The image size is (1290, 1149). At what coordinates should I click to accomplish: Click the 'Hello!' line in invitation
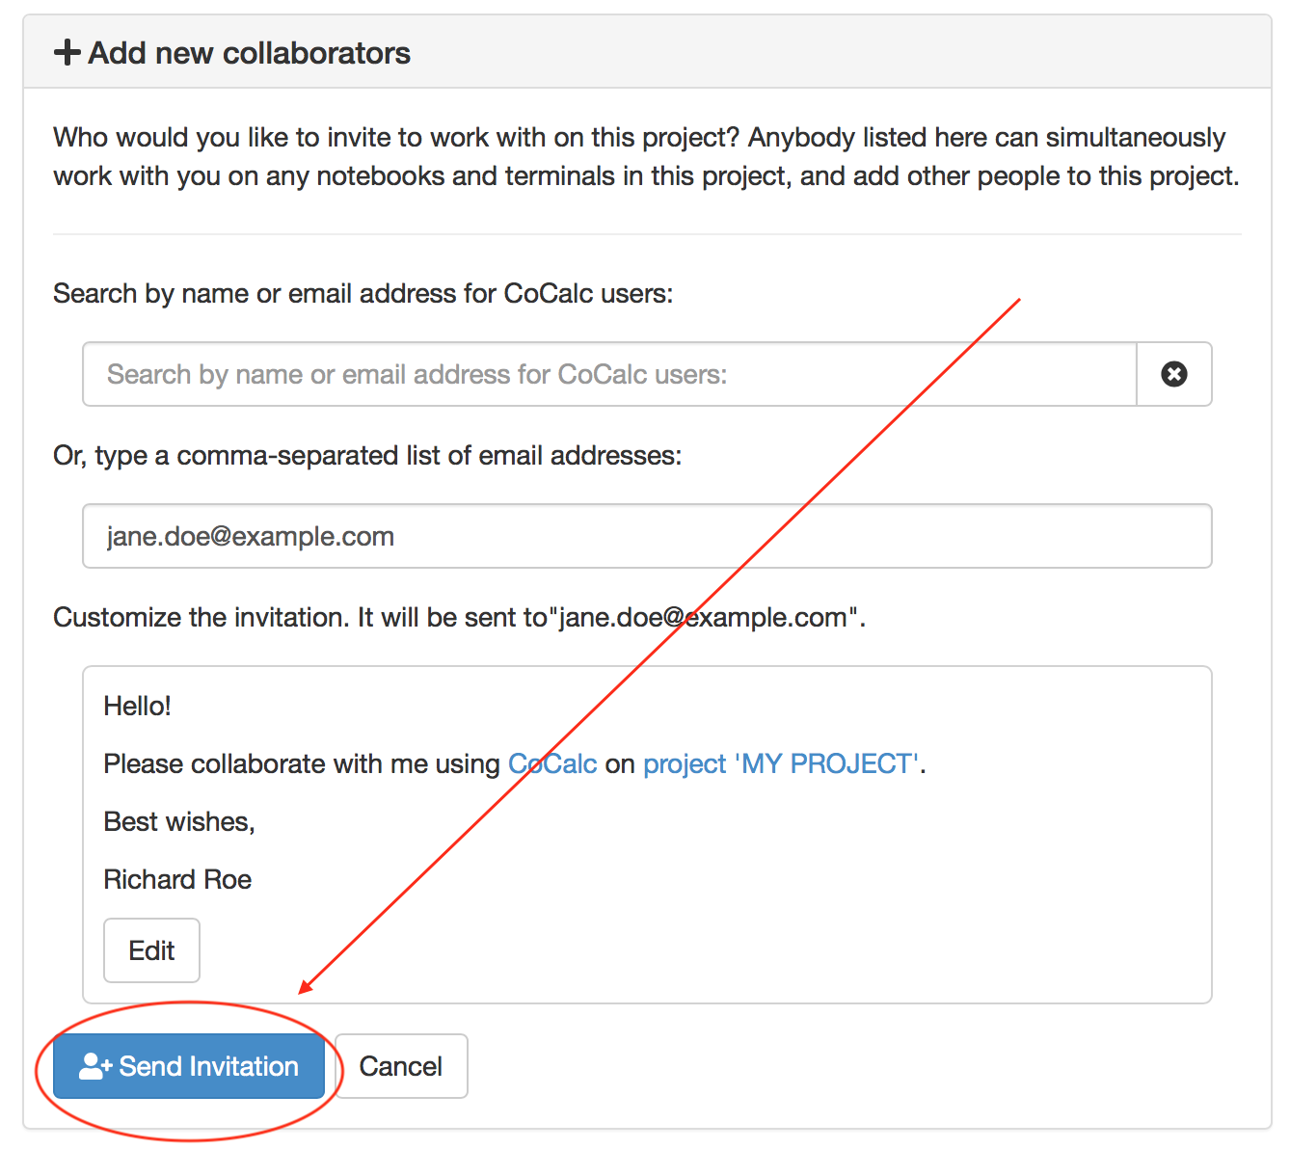tap(137, 707)
